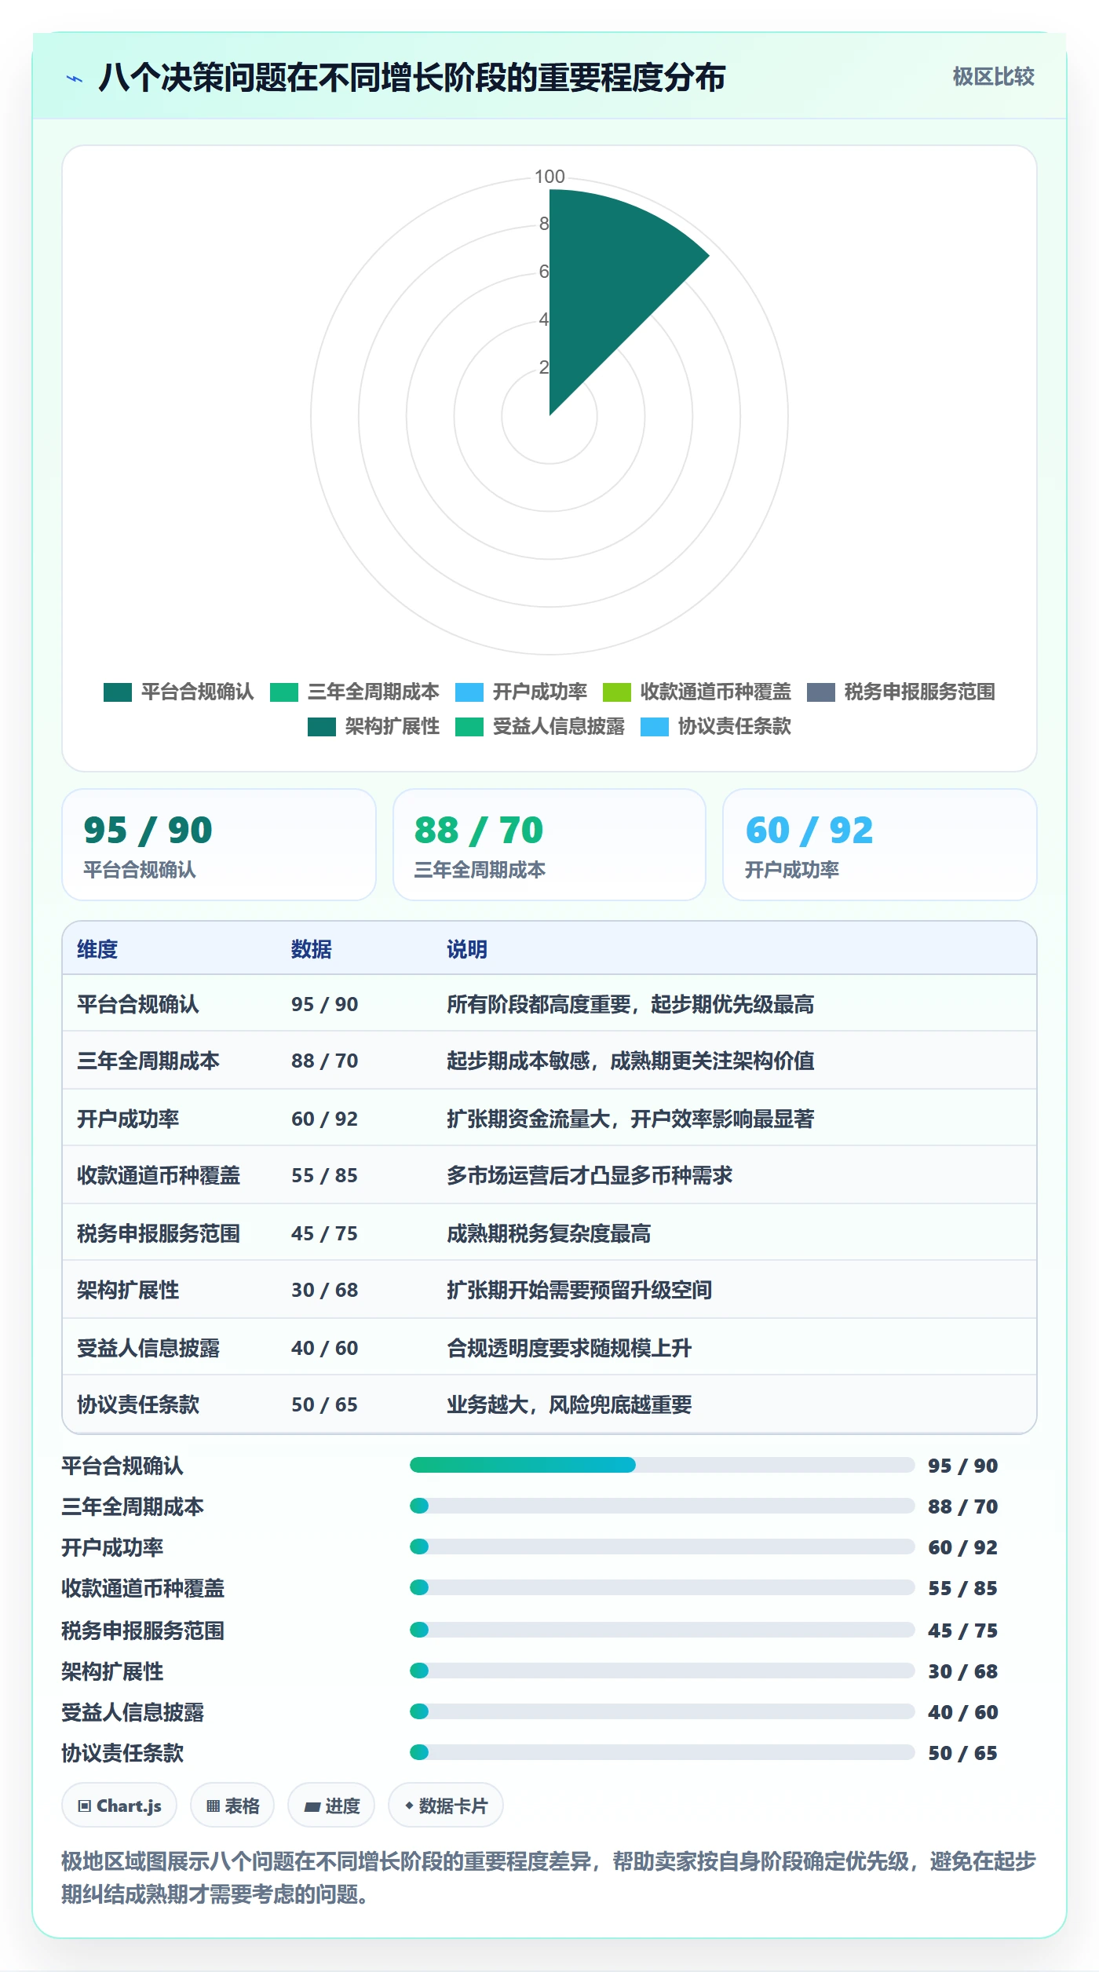Click the lightning icon beside the title

[75, 79]
